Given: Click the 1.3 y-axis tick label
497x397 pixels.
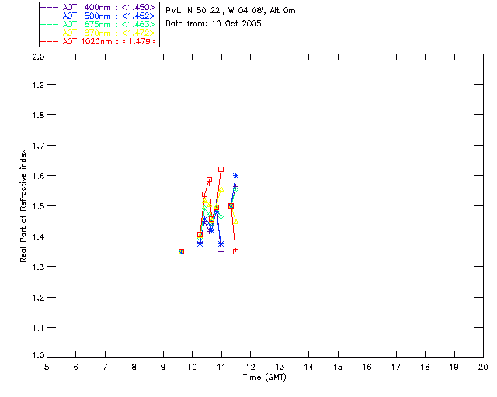Looking at the screenshot, I should coord(38,267).
